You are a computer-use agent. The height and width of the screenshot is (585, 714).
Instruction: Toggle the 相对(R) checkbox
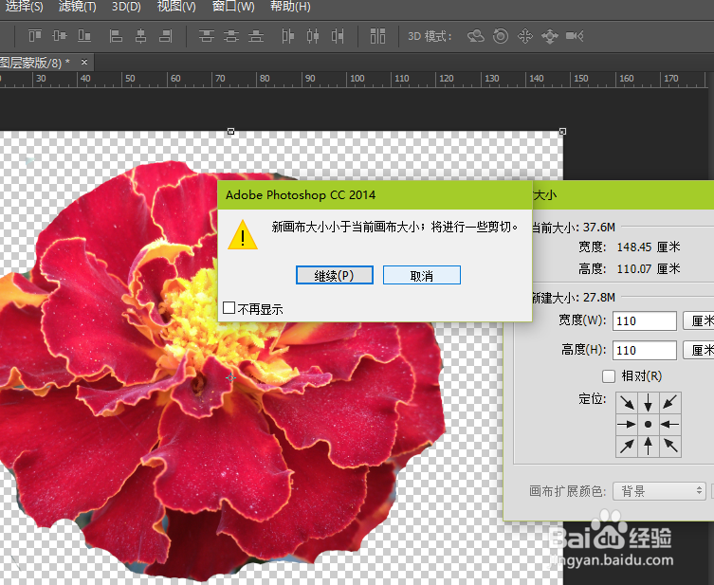pos(609,376)
